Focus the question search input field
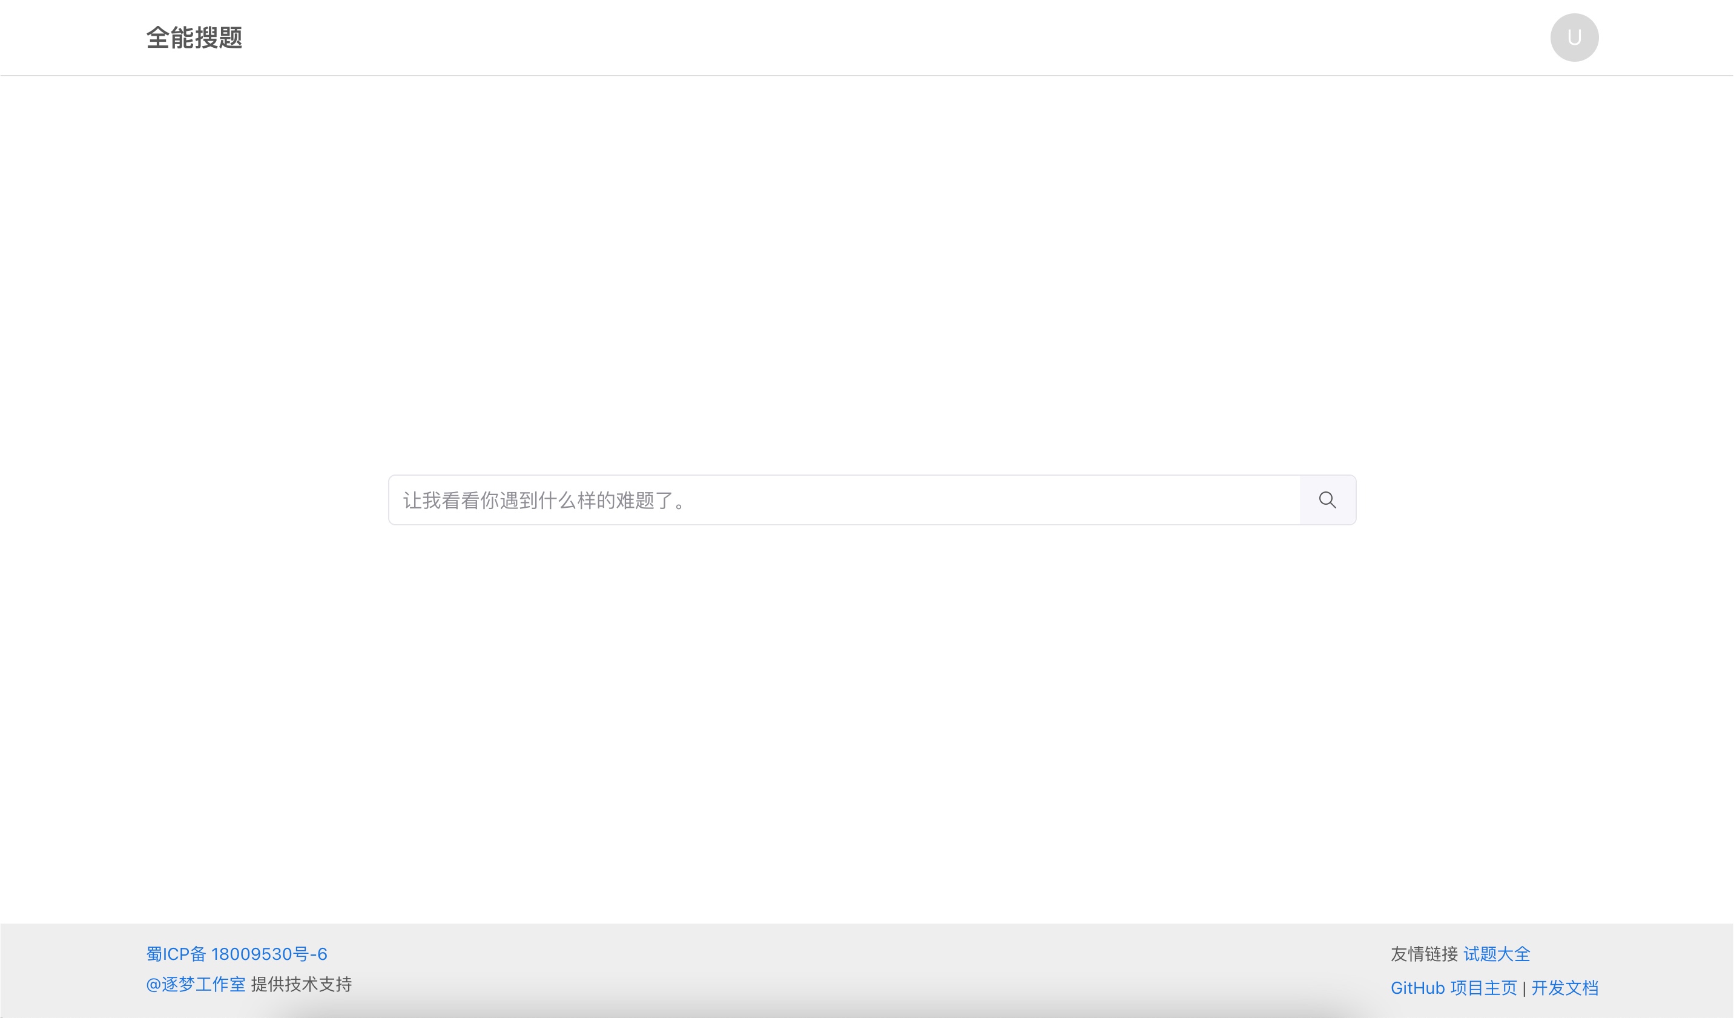This screenshot has height=1018, width=1734. click(x=843, y=500)
